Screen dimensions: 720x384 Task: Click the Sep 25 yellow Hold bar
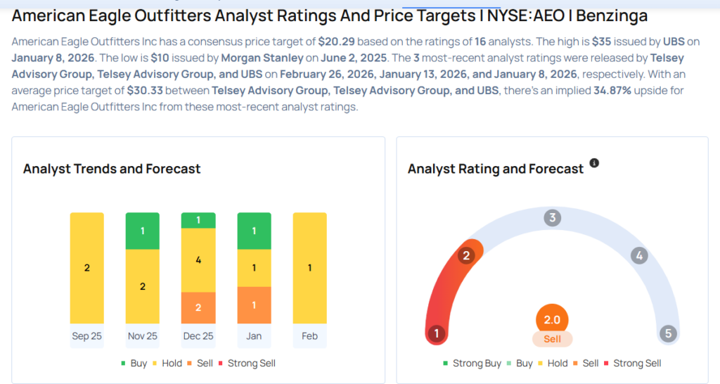(87, 268)
